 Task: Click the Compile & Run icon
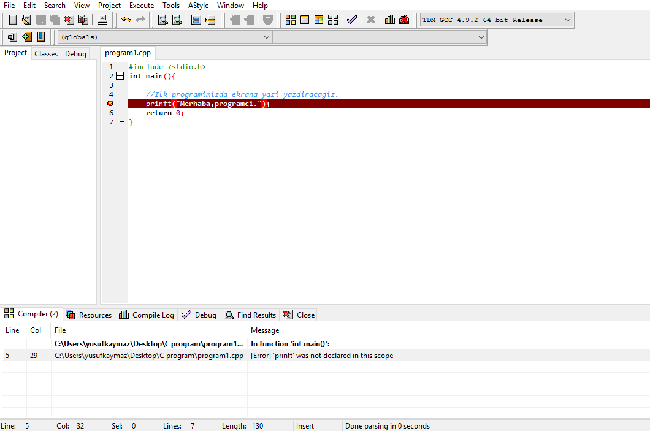point(318,20)
